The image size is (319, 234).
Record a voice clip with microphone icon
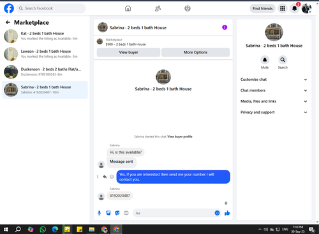(99, 213)
